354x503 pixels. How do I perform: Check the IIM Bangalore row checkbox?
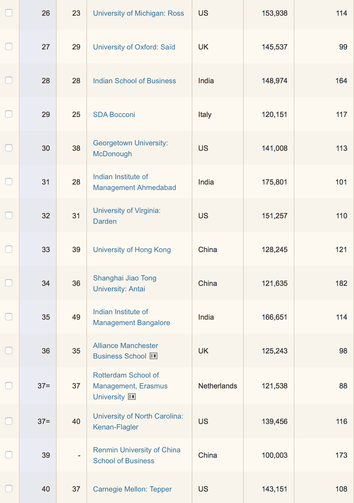click(9, 317)
